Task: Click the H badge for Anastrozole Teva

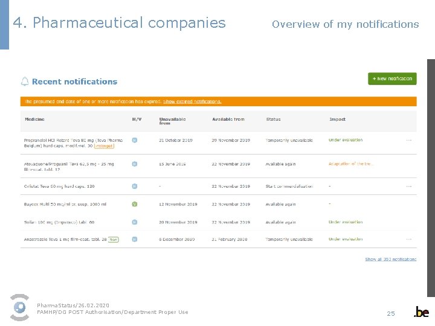Action: (134, 239)
